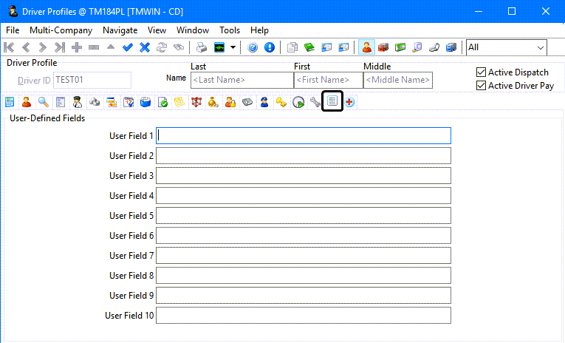This screenshot has height=343, width=565.
Task: Open dropdown arrow beside green monitor icon
Action: (x=233, y=47)
